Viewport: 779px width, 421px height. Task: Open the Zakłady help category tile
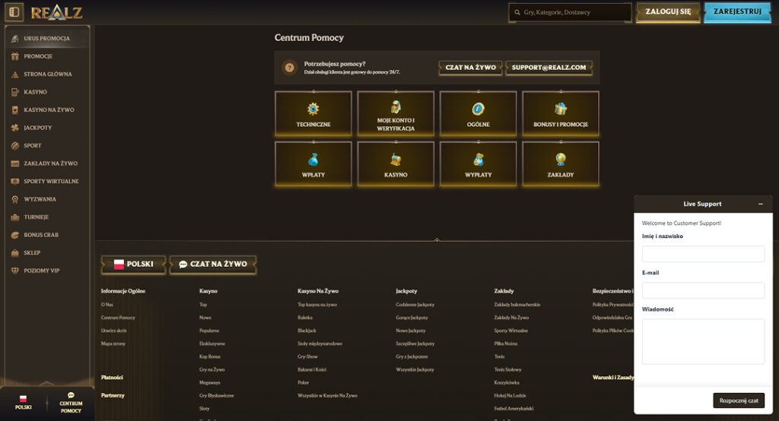561,164
